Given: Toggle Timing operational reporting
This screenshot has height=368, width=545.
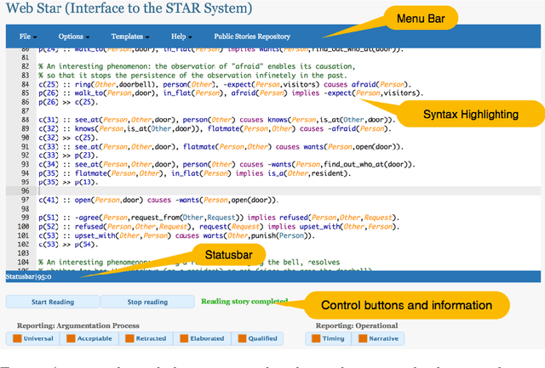Looking at the screenshot, I should 330,338.
